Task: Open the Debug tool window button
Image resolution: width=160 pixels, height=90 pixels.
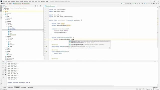Action: coord(23,87)
